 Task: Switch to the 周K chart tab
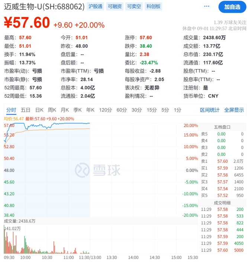click(x=52, y=110)
